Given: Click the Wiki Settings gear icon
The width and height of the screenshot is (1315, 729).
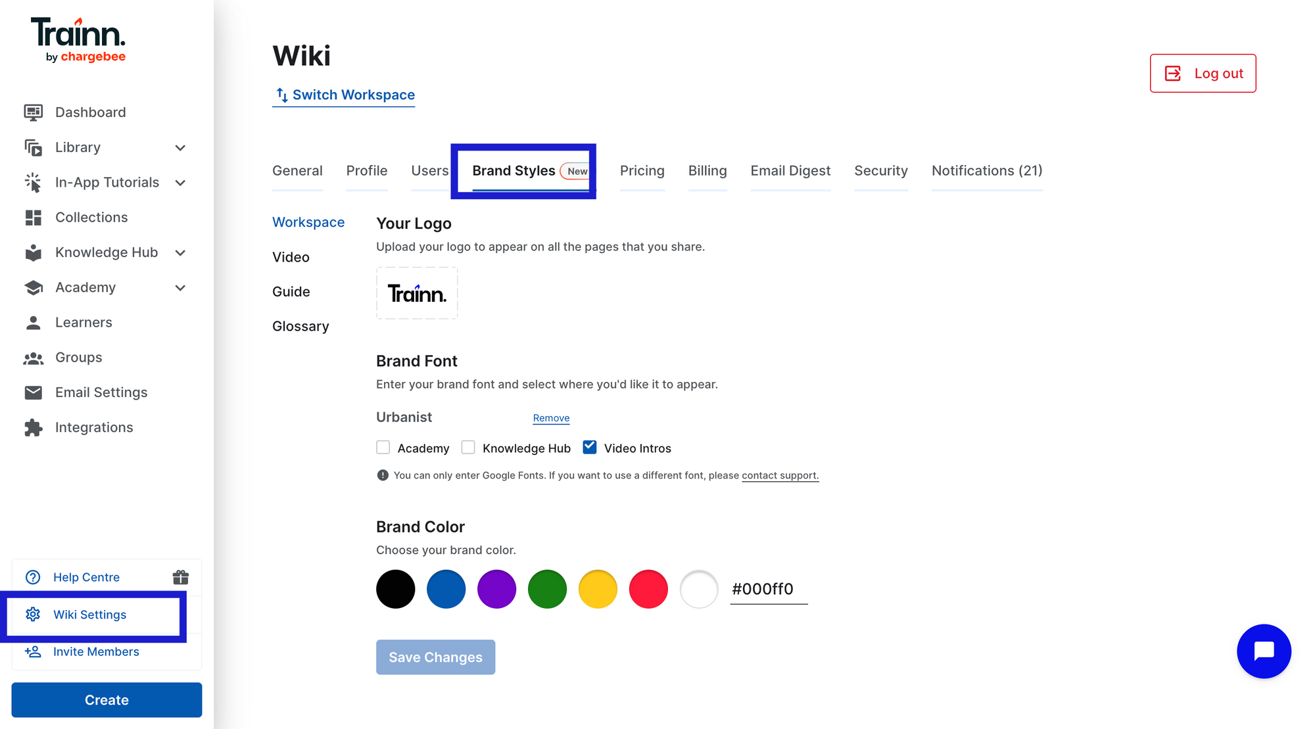Looking at the screenshot, I should click(33, 614).
